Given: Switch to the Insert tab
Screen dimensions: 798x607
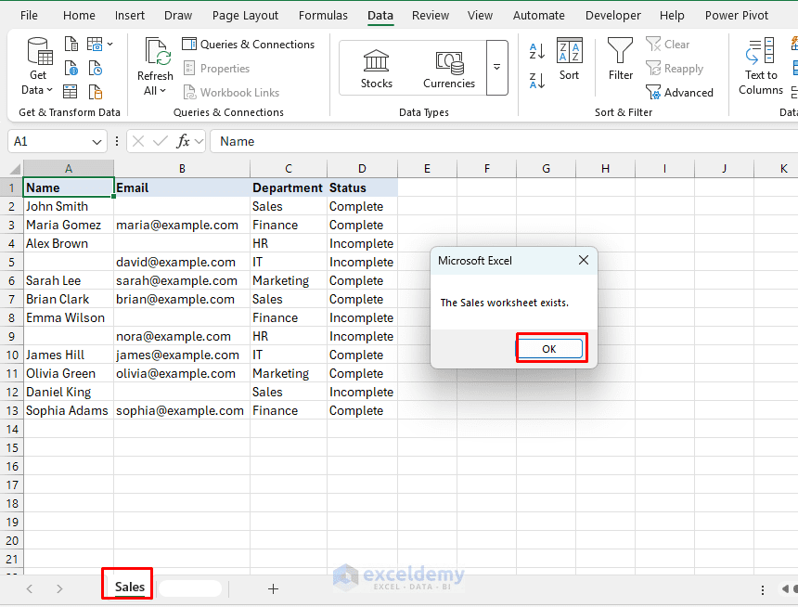Looking at the screenshot, I should click(130, 15).
